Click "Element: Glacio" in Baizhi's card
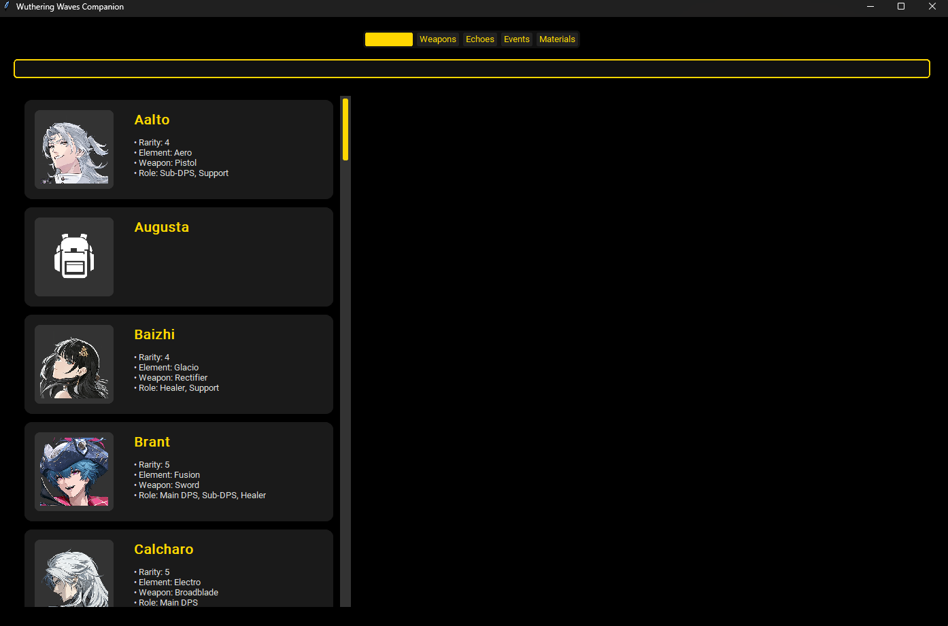 (167, 368)
